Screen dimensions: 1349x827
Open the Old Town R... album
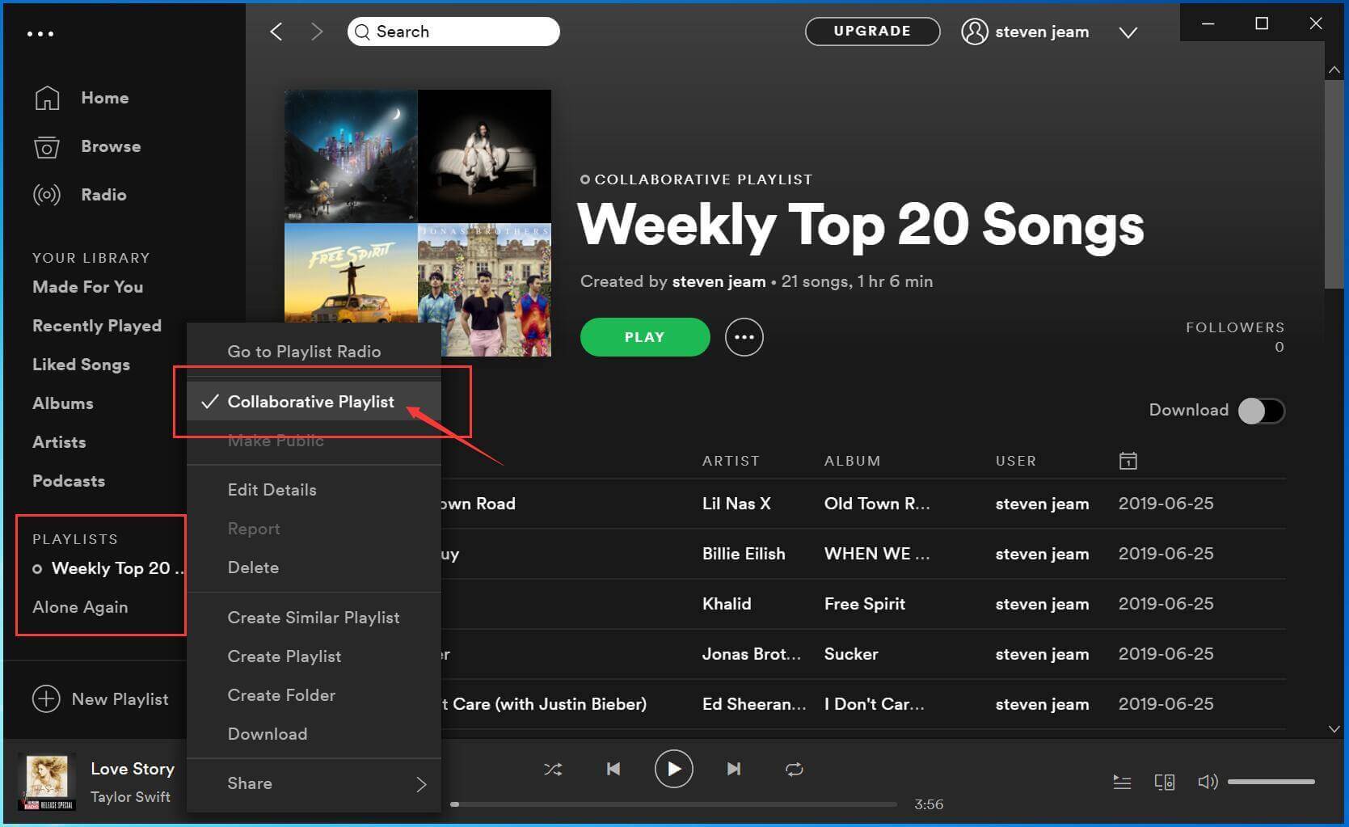pos(877,504)
